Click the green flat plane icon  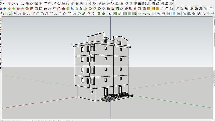click(99, 14)
